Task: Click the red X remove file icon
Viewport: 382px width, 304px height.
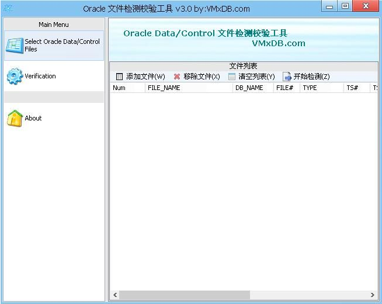Action: pos(177,77)
